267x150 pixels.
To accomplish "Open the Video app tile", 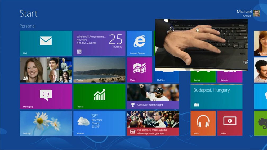I will click(x=230, y=123).
